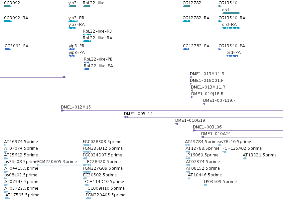This screenshot has width=283, height=200.
Task: Select the CG13540 gene label
Action: (x=228, y=3)
